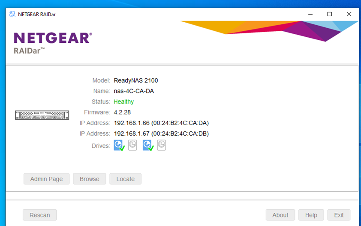Browse the NAS shares
The height and width of the screenshot is (226, 361).
pos(90,179)
